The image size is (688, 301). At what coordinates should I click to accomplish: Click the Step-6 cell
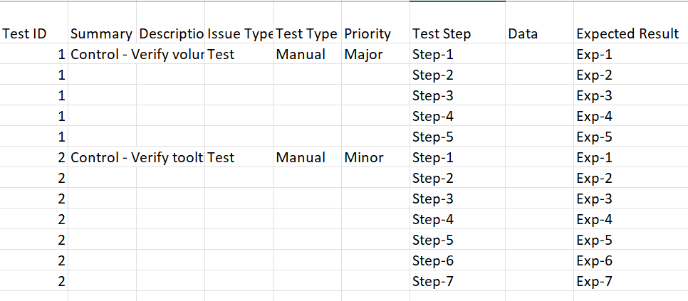pyautogui.click(x=458, y=260)
